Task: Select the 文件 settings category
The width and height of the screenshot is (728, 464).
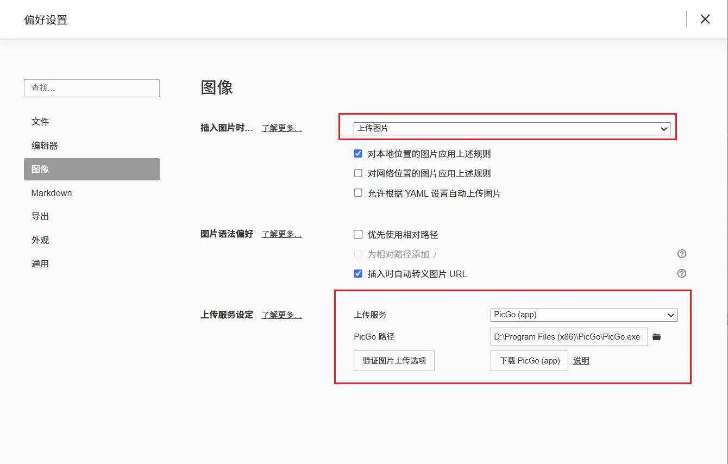Action: pos(40,122)
